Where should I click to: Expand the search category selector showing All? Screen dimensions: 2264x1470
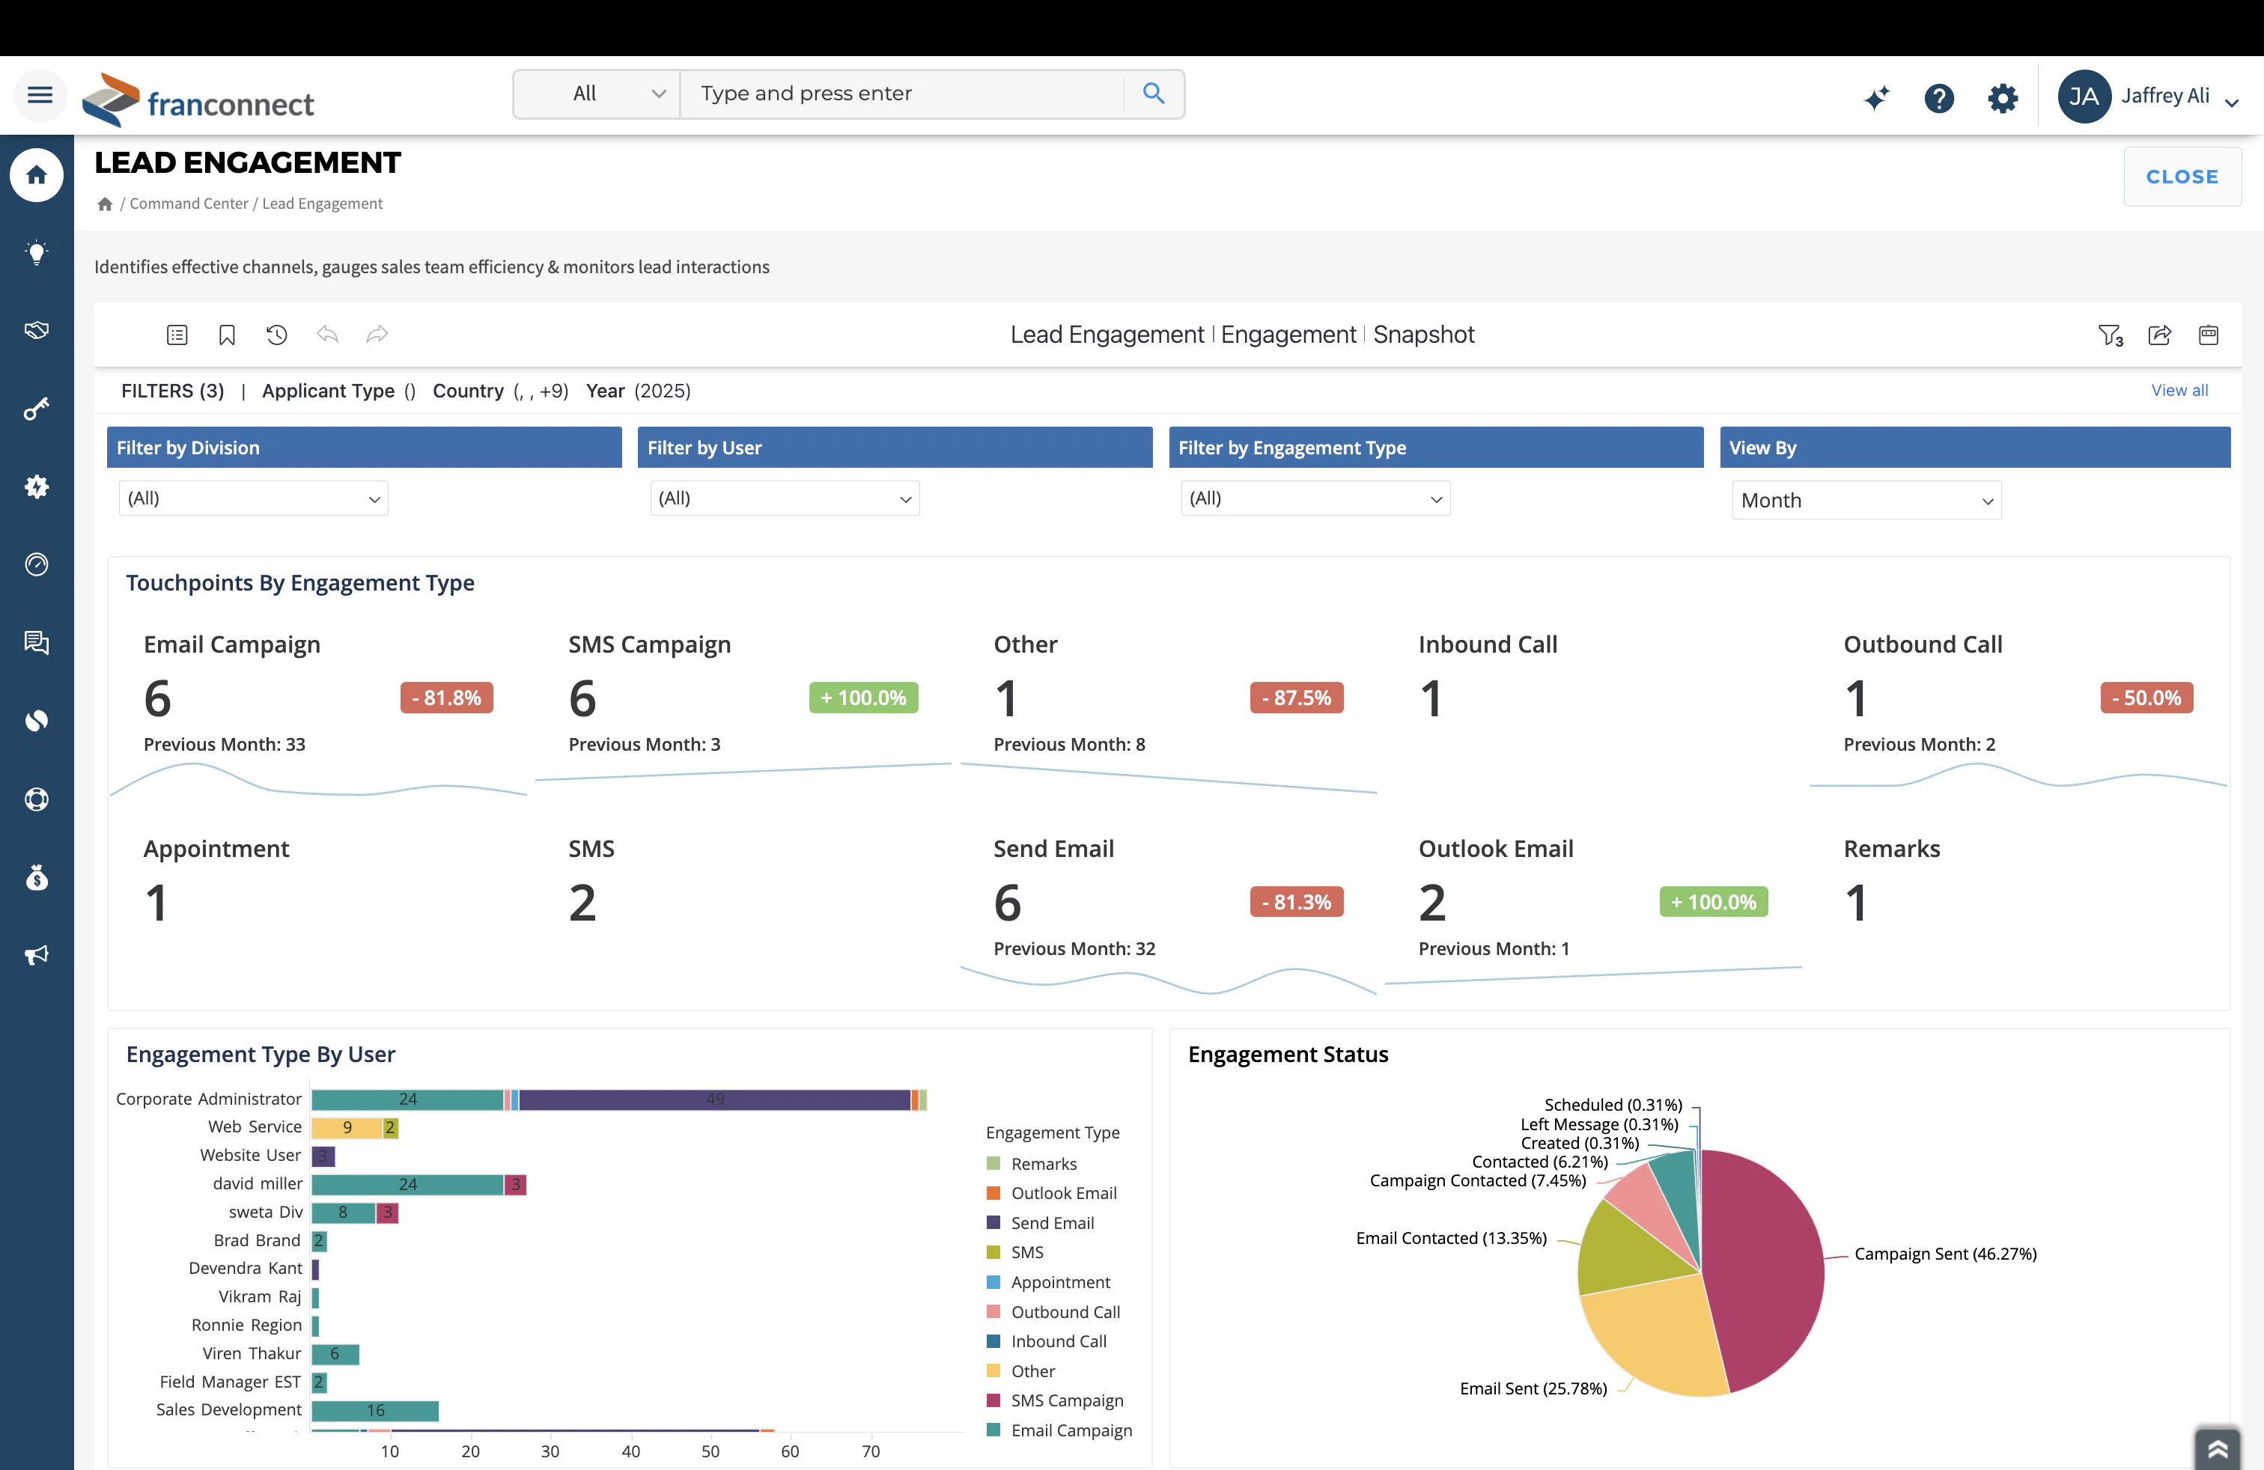pyautogui.click(x=595, y=93)
